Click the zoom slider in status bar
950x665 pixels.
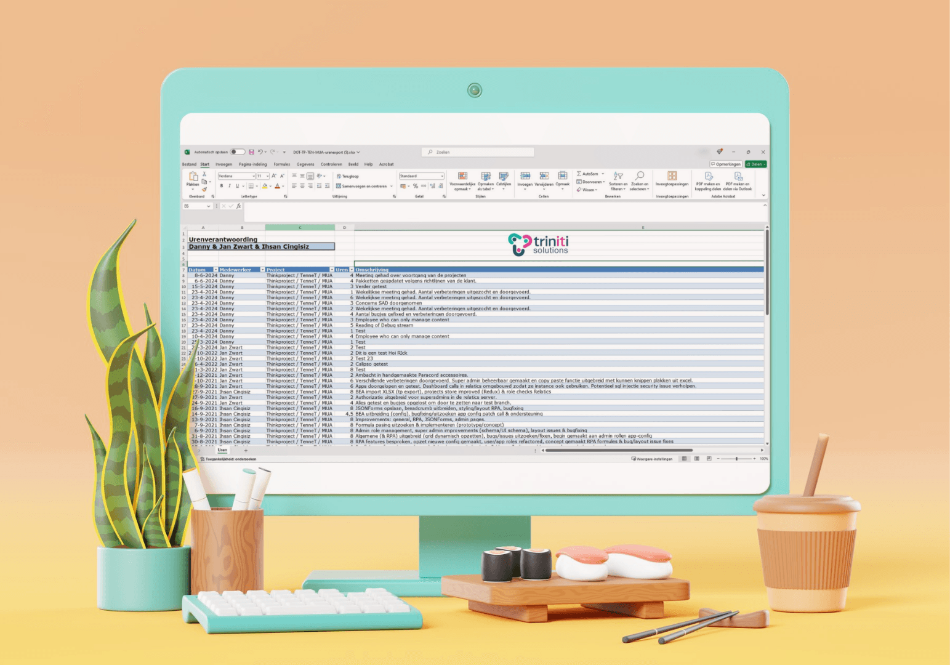pyautogui.click(x=736, y=459)
